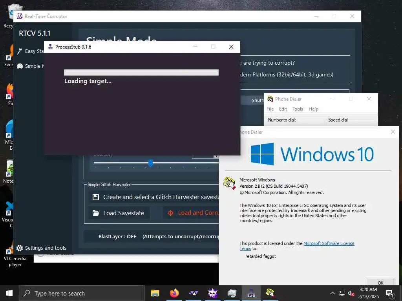The image size is (402, 301).
Task: Close the ProcessStub window
Action: point(231,47)
